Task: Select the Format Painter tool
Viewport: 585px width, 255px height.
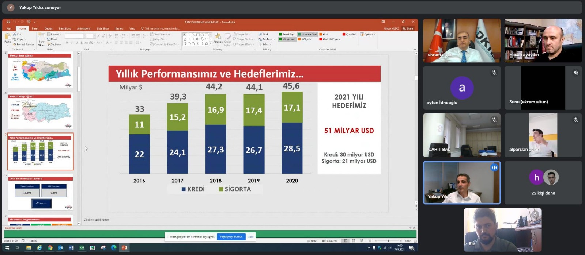Action: 23,44
